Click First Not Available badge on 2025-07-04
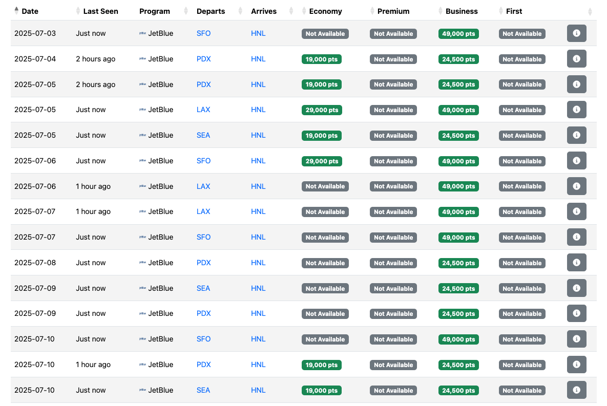607x406 pixels. tap(522, 59)
